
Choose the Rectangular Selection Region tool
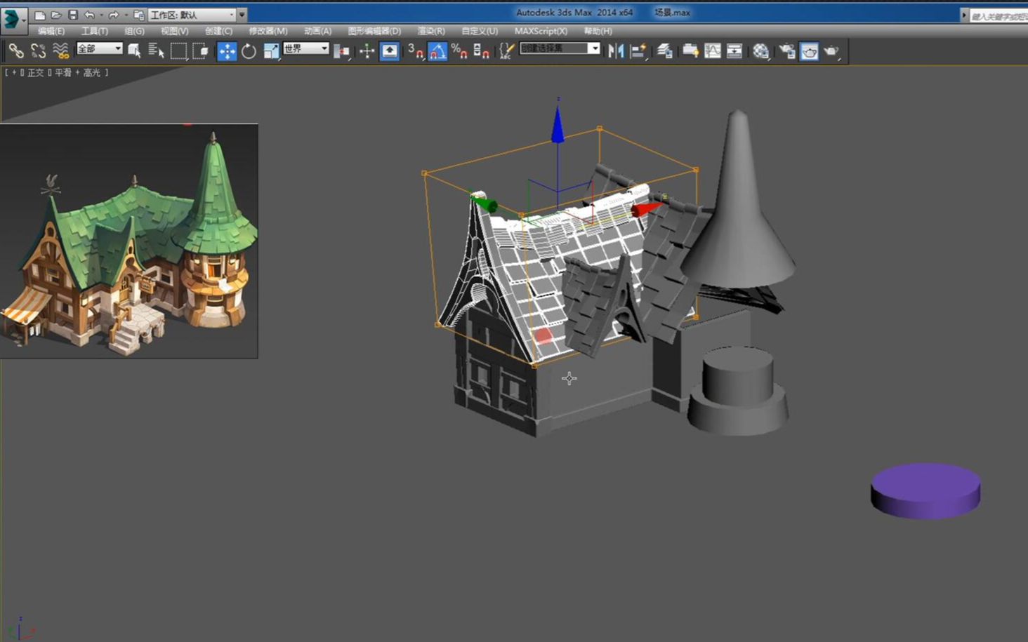[x=178, y=51]
